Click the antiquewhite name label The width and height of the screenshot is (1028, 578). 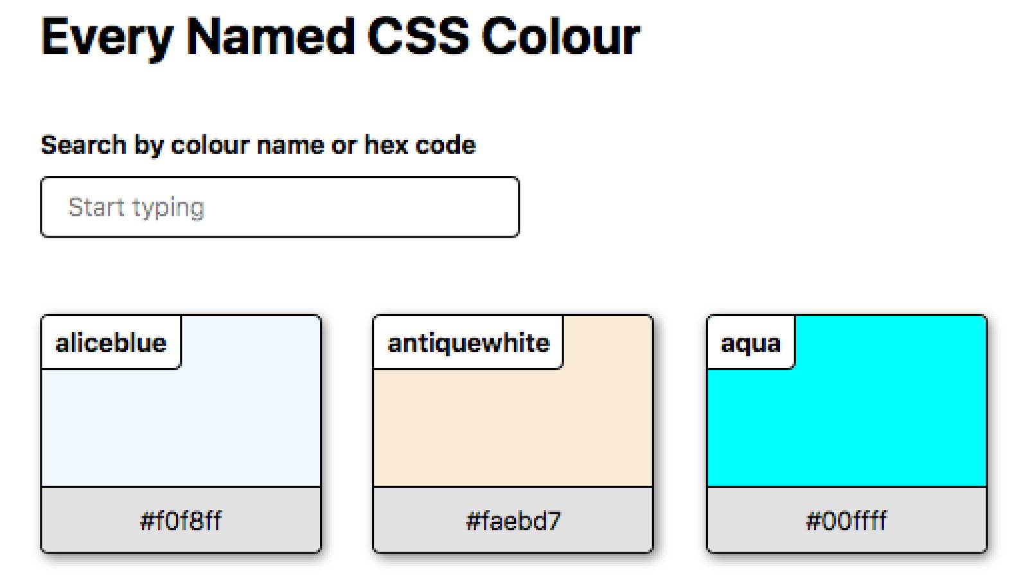[468, 342]
